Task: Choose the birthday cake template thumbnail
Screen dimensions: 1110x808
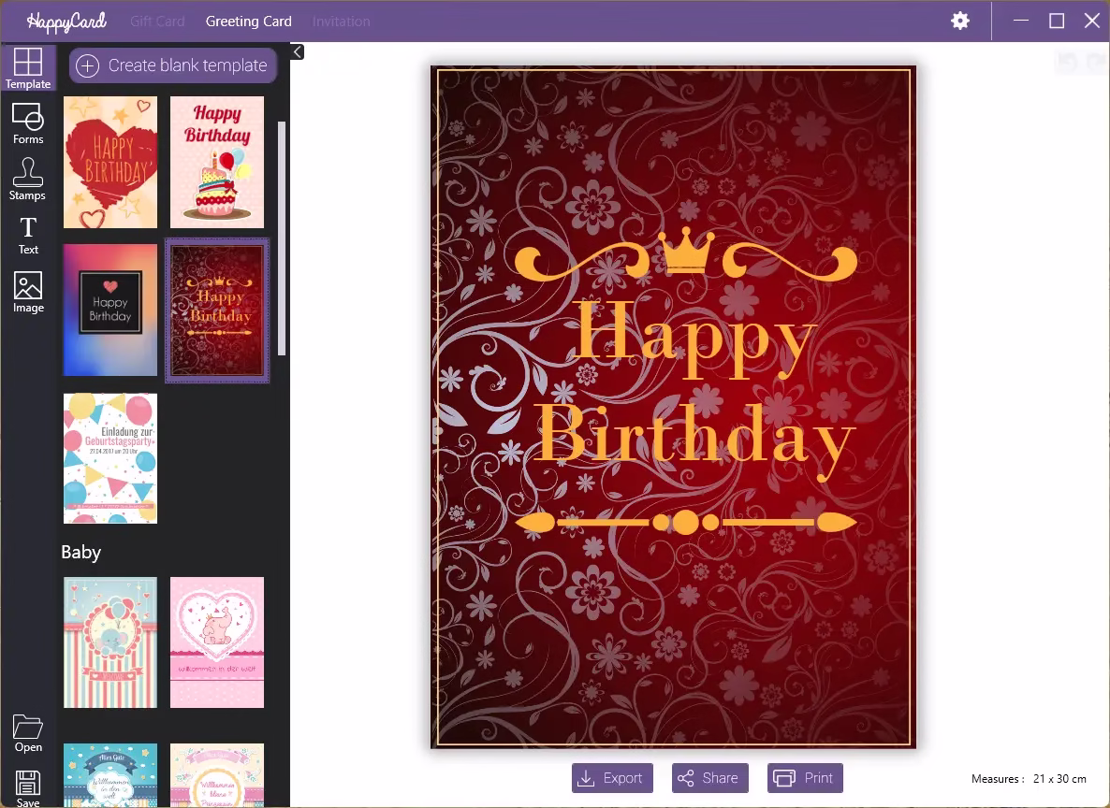Action: click(217, 162)
